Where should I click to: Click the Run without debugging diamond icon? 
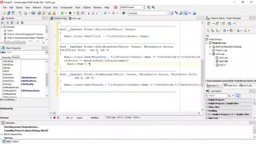click(70, 13)
